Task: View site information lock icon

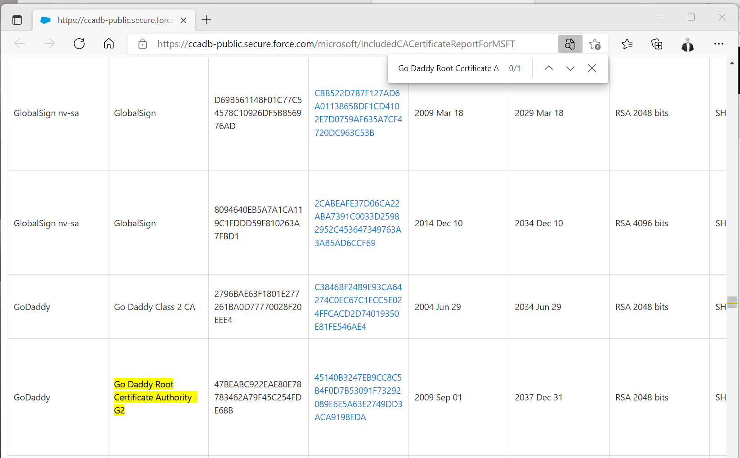Action: coord(143,44)
